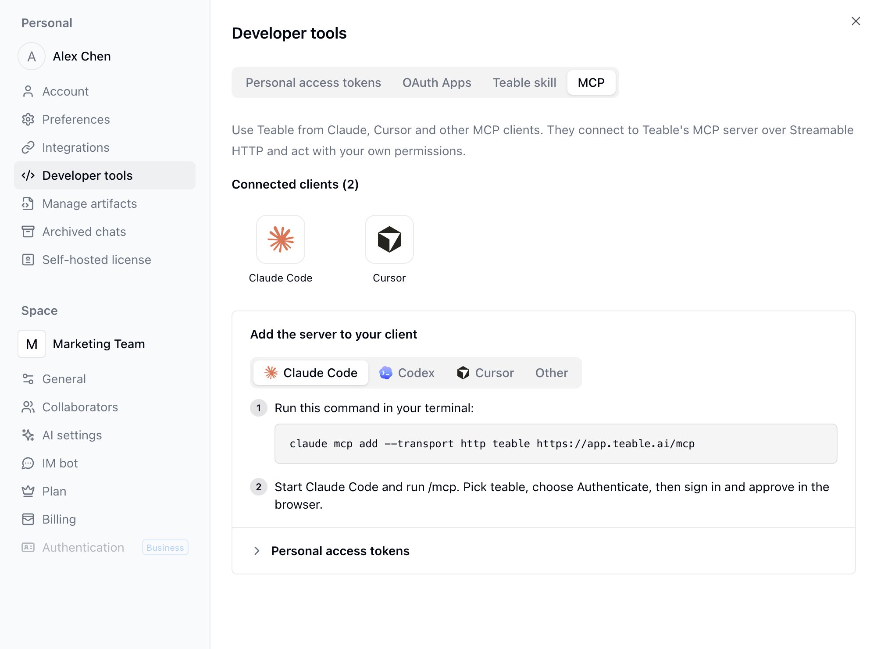Open General space settings

click(105, 379)
